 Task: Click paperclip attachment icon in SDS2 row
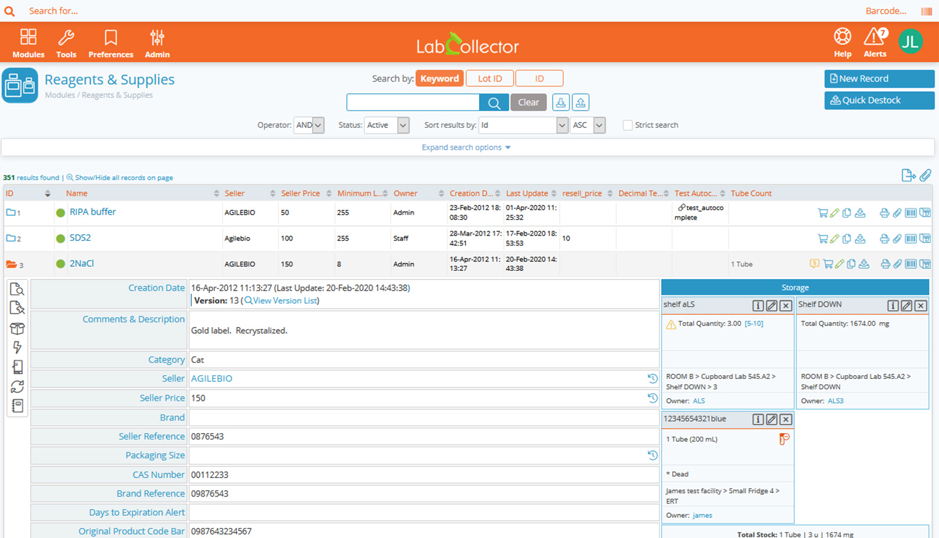897,239
